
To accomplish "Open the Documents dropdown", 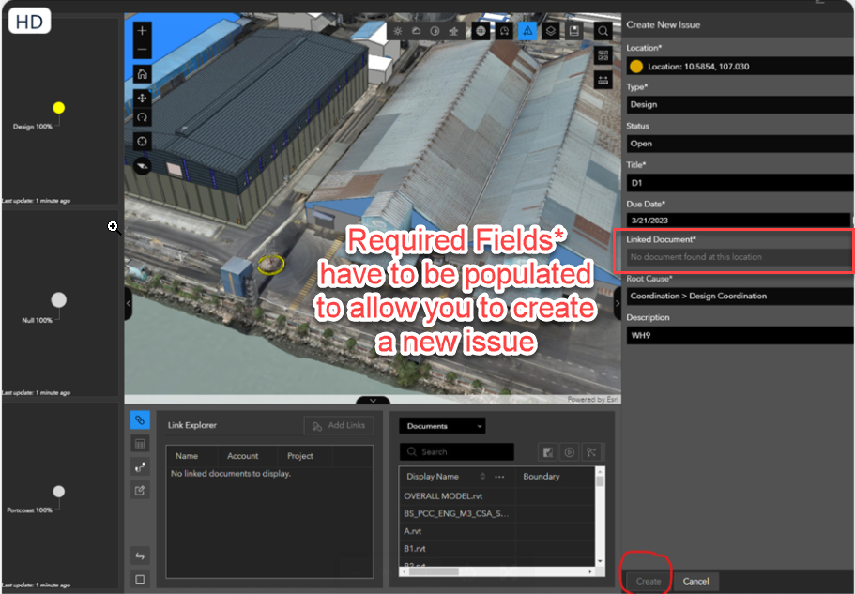I will [x=441, y=425].
